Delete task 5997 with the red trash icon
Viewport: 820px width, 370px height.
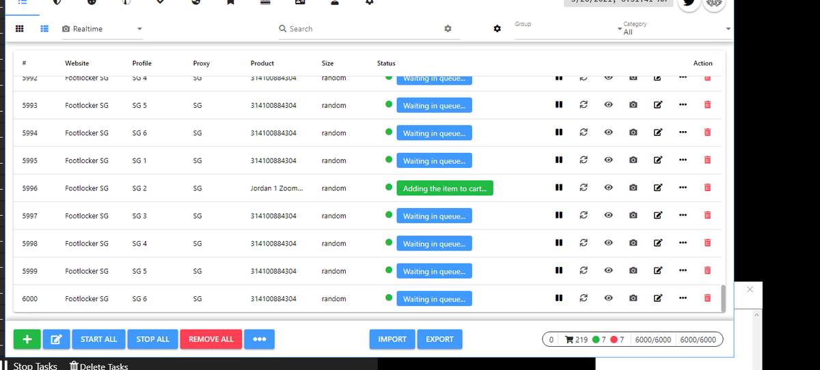coord(707,216)
